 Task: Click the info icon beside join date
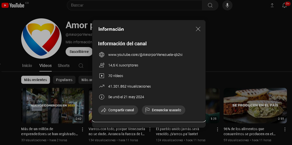(x=101, y=97)
